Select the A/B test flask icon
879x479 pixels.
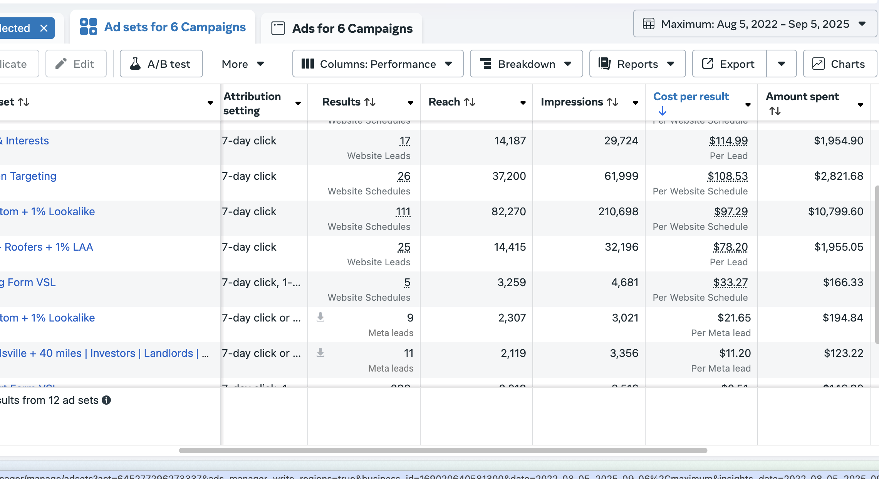coord(136,64)
